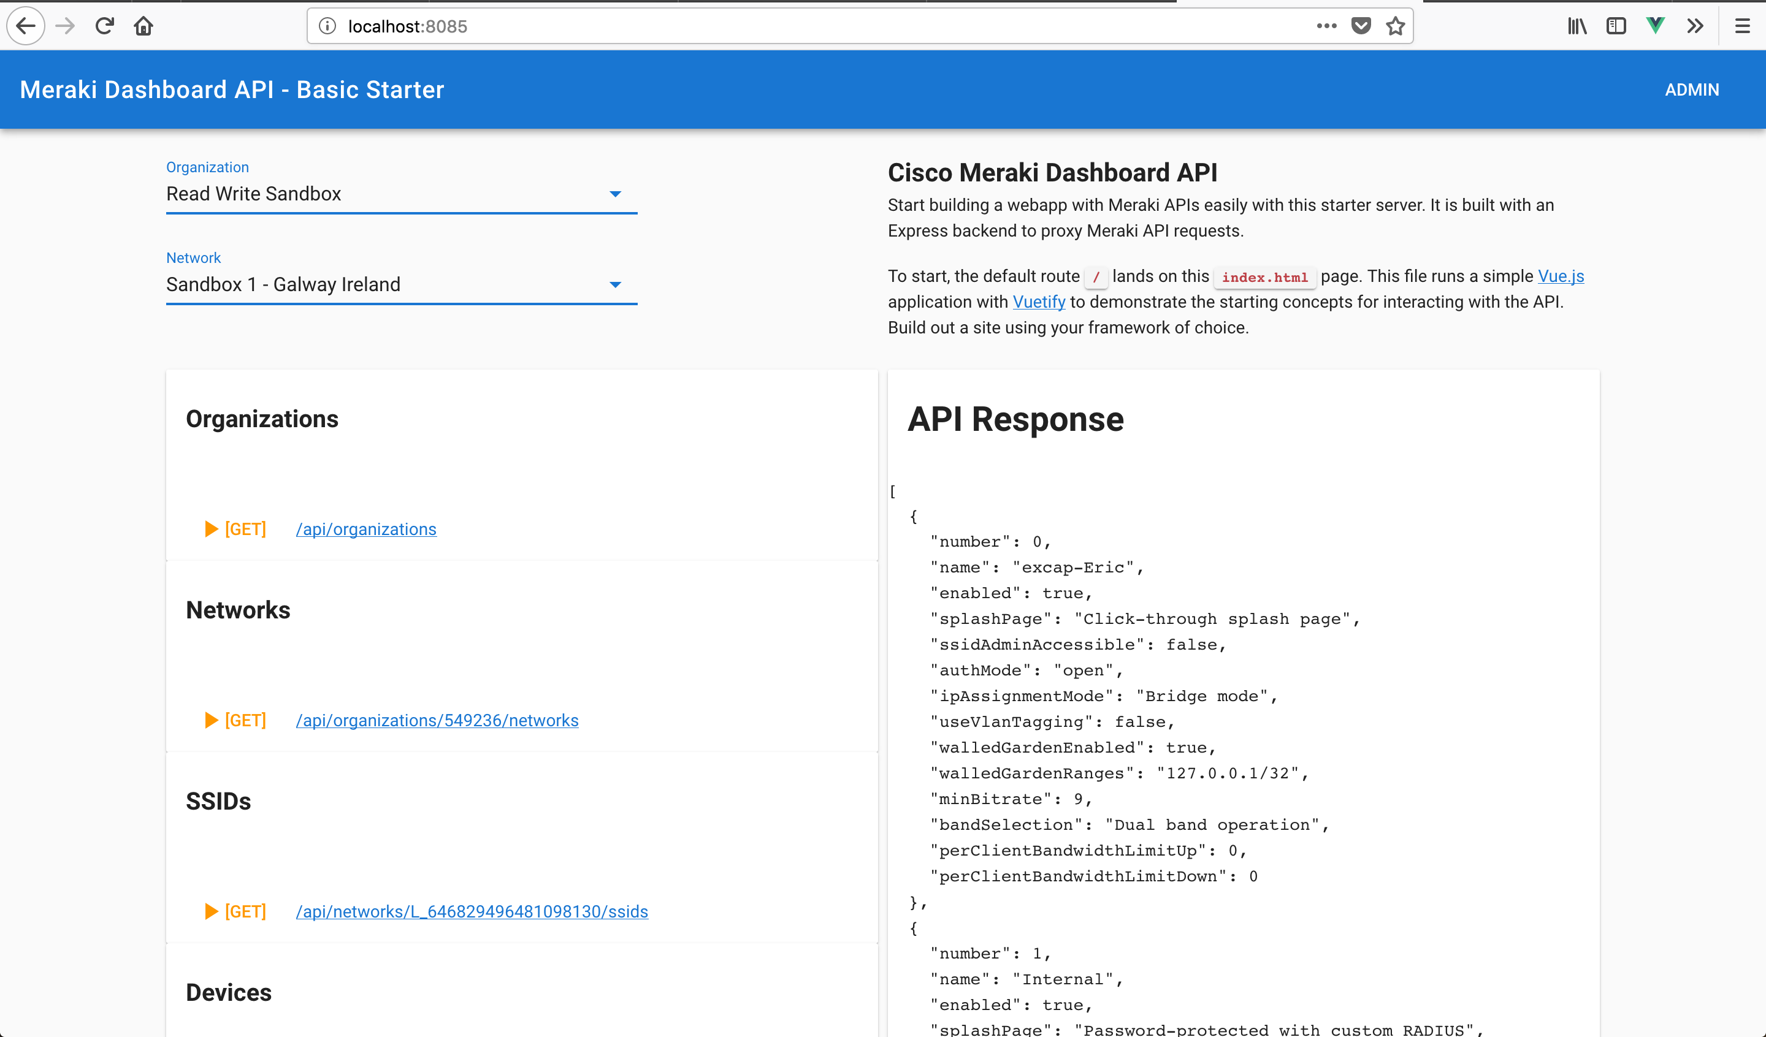Open the Vue.js hyperlink
The width and height of the screenshot is (1766, 1037).
tap(1560, 276)
